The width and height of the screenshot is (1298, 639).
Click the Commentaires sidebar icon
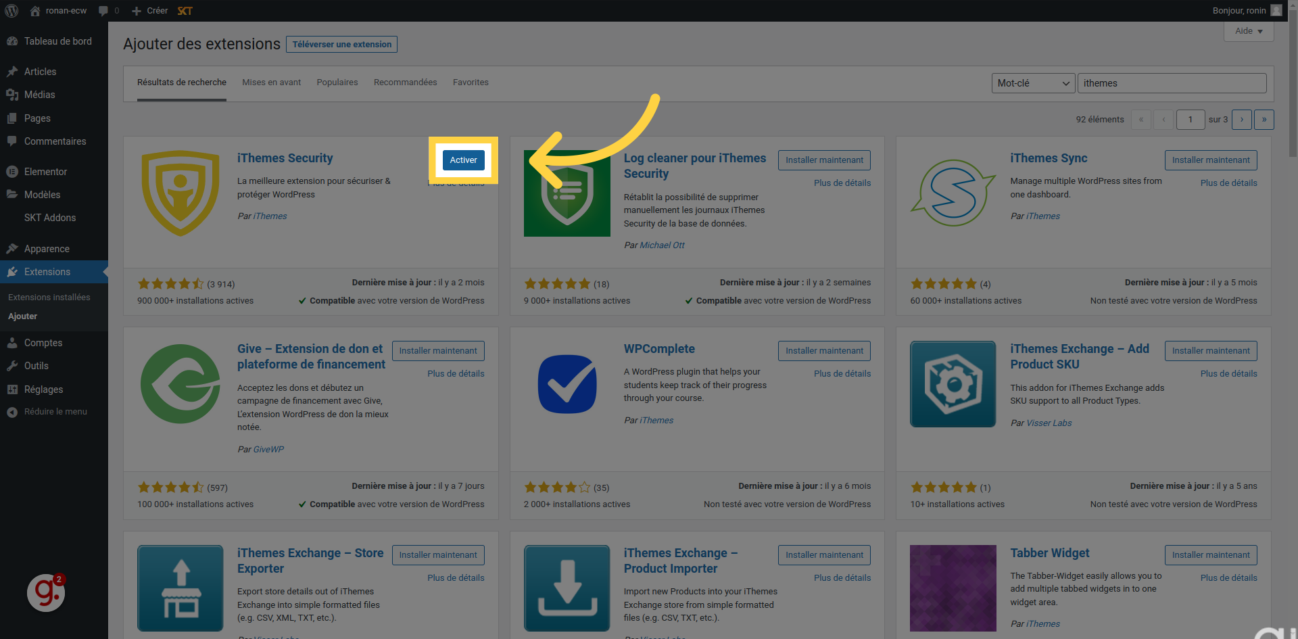(12, 141)
